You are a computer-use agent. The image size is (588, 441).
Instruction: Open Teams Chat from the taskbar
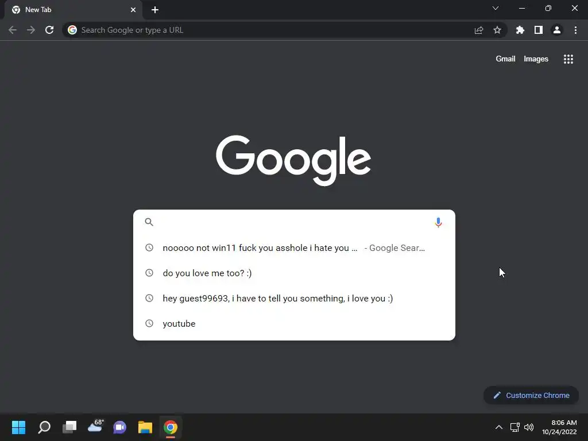click(x=120, y=427)
